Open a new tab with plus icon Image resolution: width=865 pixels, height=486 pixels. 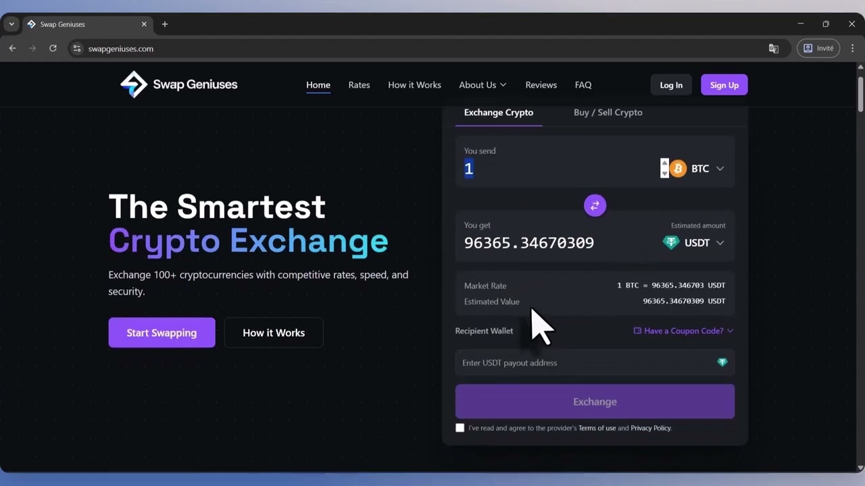click(164, 24)
